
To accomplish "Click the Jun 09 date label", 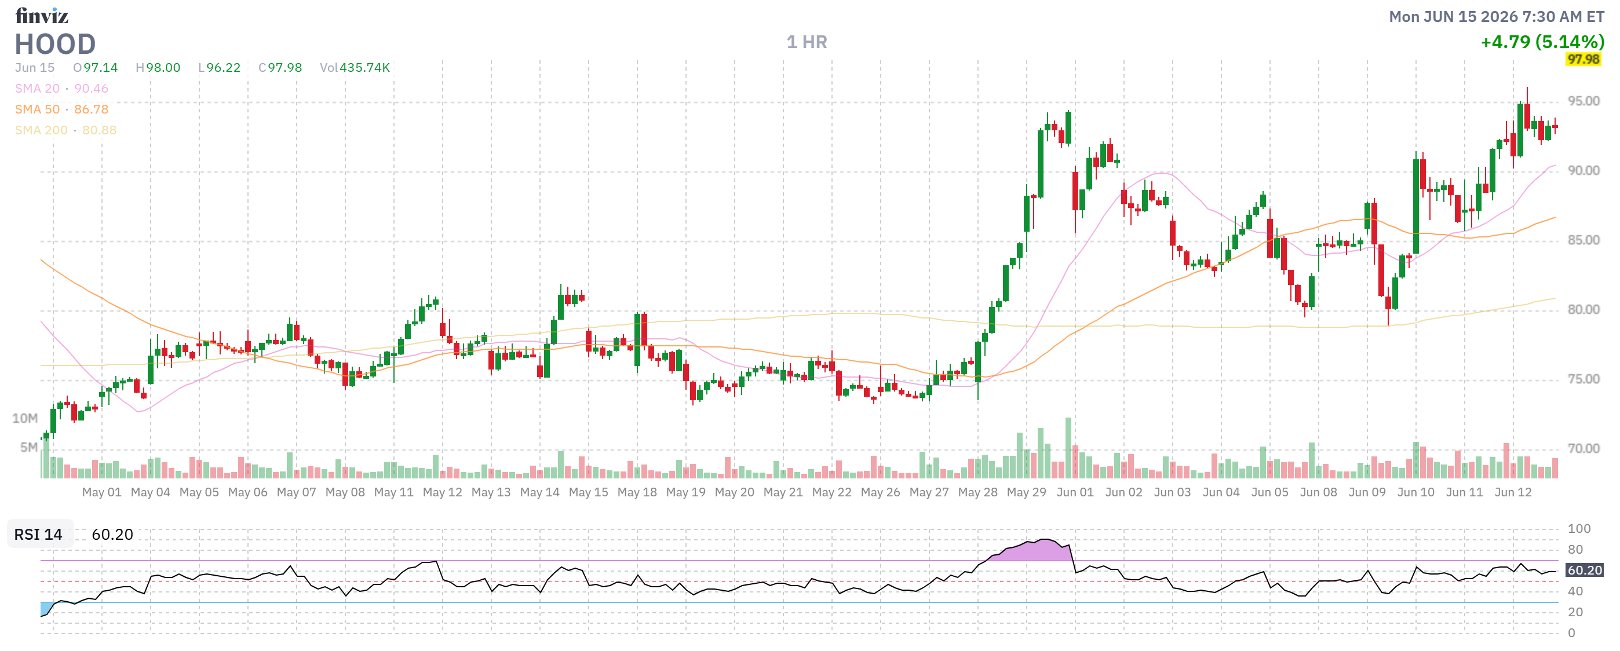I will click(x=1367, y=492).
